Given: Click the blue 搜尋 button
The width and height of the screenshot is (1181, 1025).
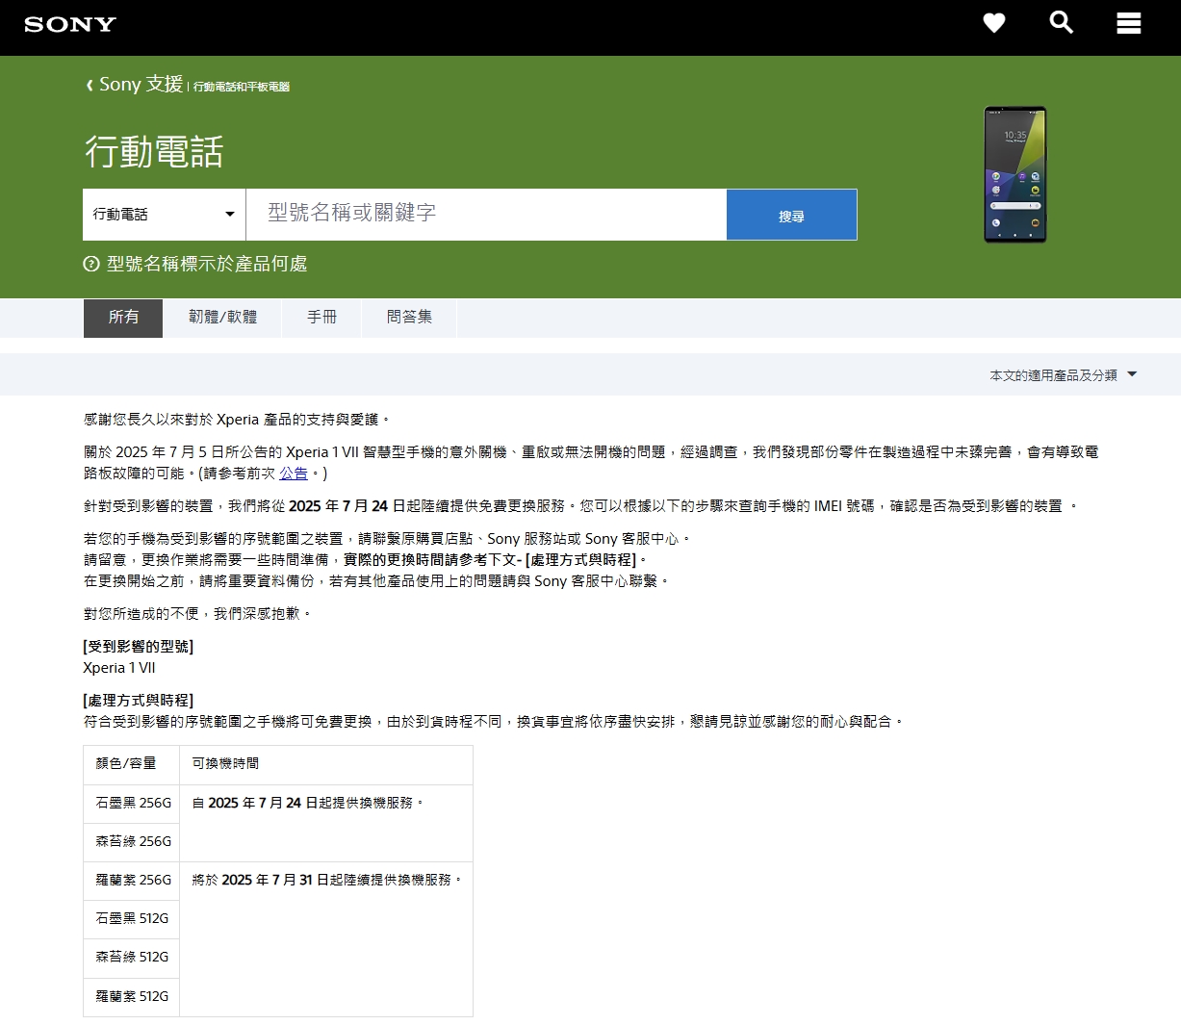Looking at the screenshot, I should click(x=791, y=215).
